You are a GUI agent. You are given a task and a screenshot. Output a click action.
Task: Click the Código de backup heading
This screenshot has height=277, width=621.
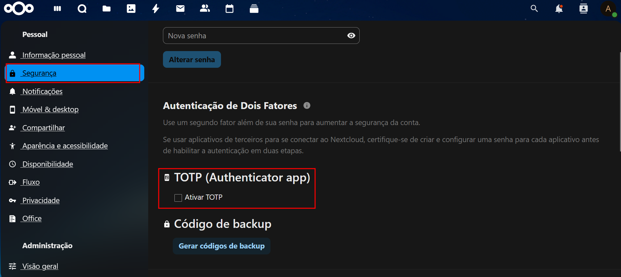[x=223, y=224]
